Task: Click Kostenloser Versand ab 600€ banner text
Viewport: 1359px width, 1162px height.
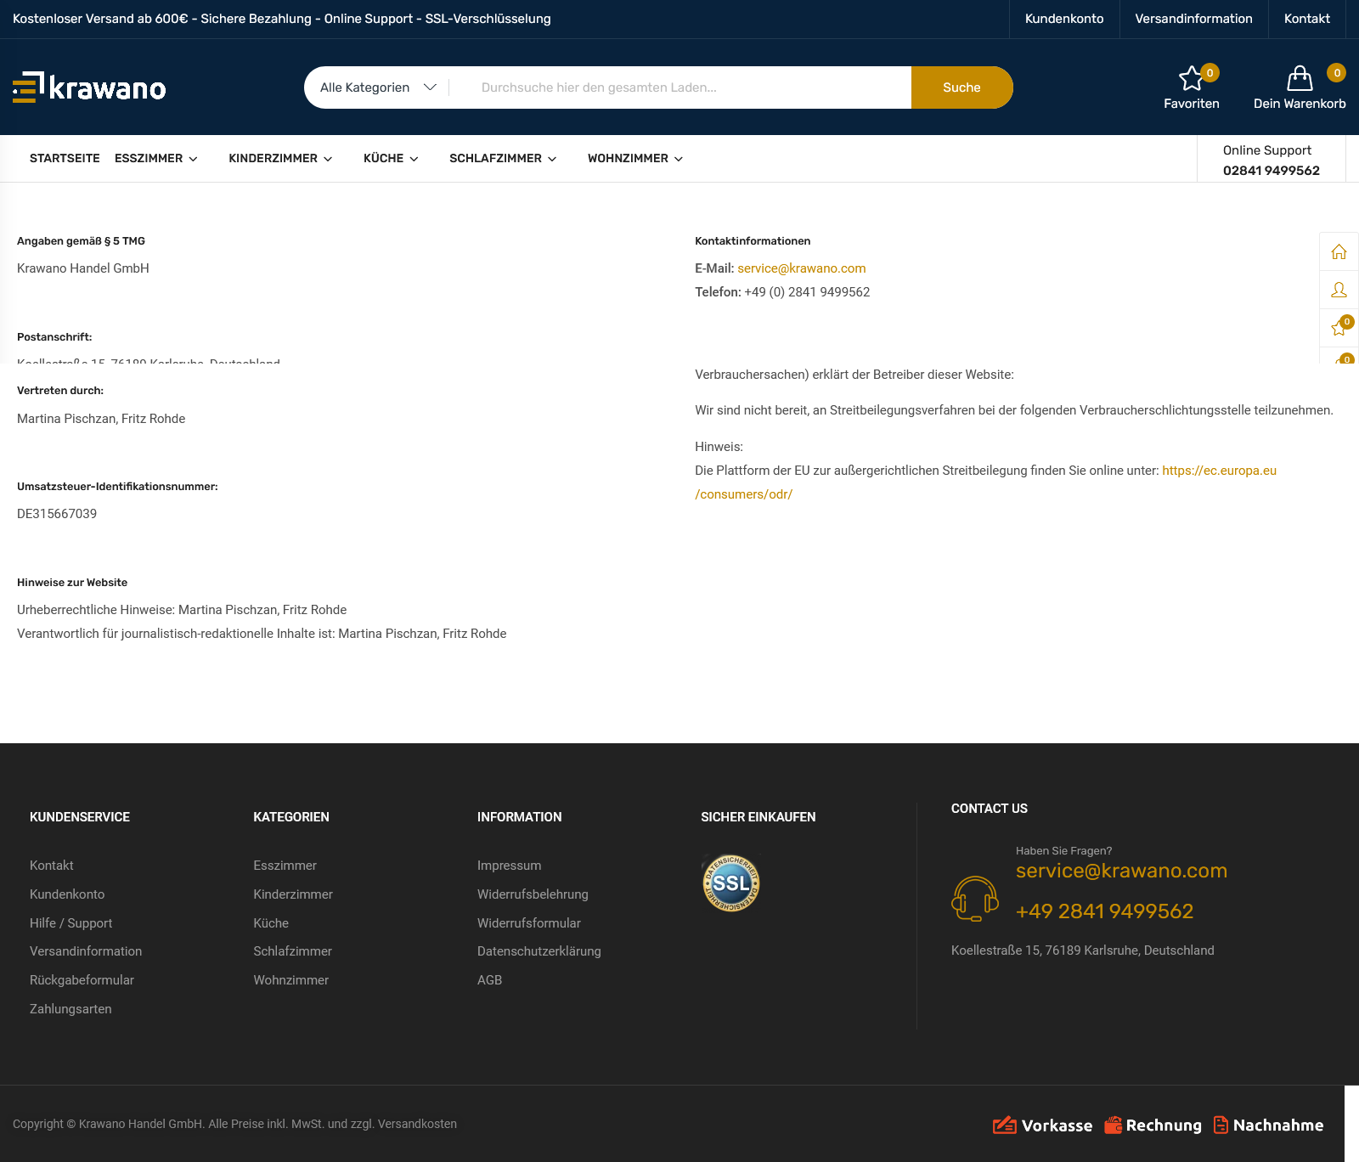Action: [281, 19]
